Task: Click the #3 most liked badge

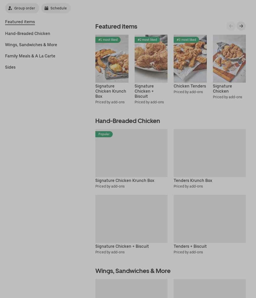Action: [x=186, y=40]
